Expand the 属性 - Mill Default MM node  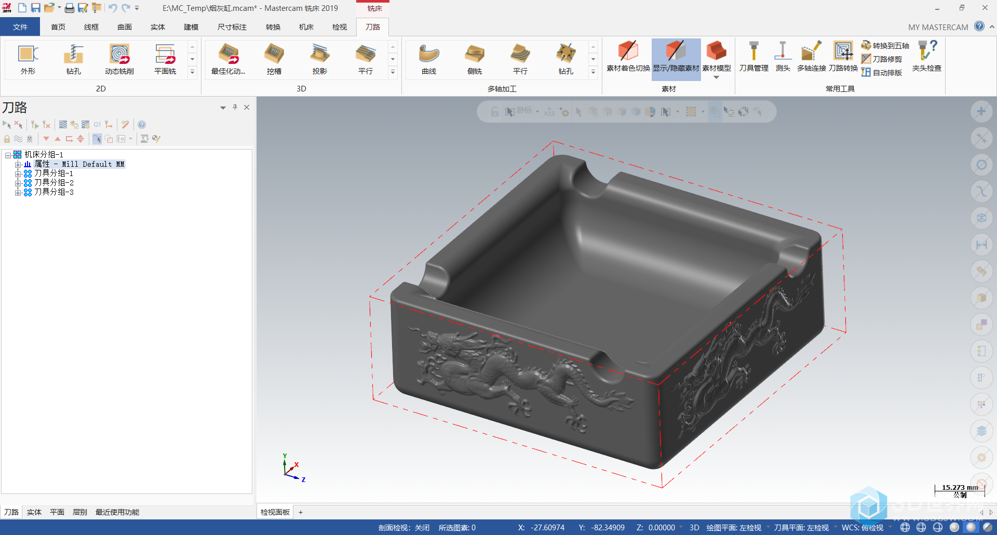18,164
